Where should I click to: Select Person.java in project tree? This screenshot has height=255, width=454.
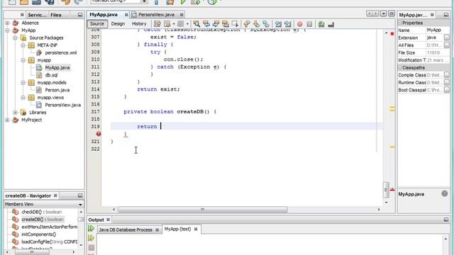coord(57,90)
